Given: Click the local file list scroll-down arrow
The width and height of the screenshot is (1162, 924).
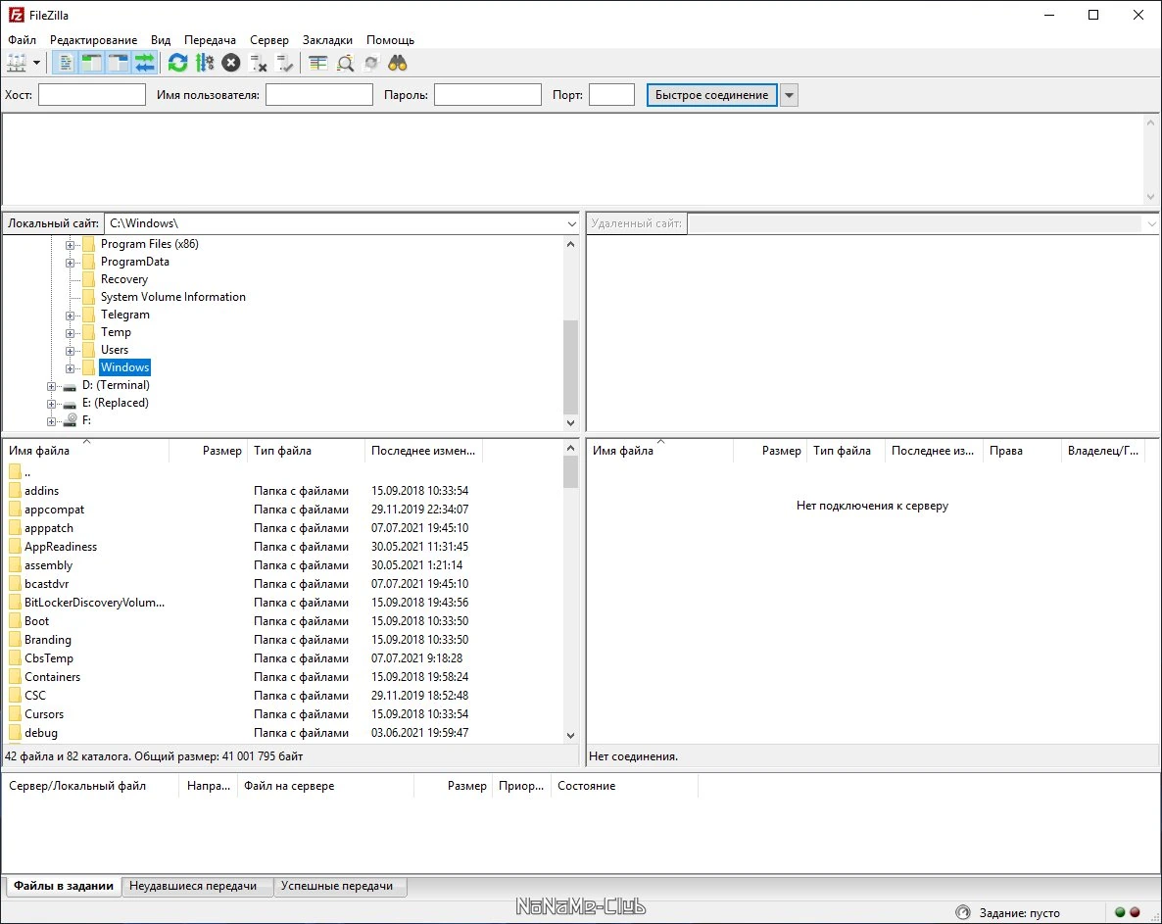Looking at the screenshot, I should pyautogui.click(x=570, y=736).
